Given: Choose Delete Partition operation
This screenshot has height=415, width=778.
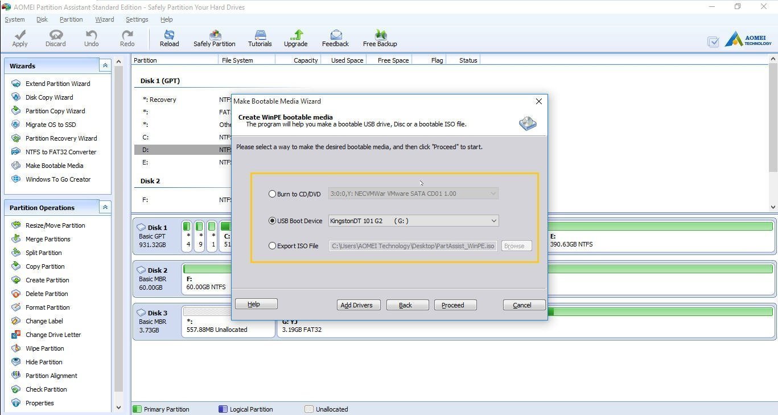Looking at the screenshot, I should 47,294.
